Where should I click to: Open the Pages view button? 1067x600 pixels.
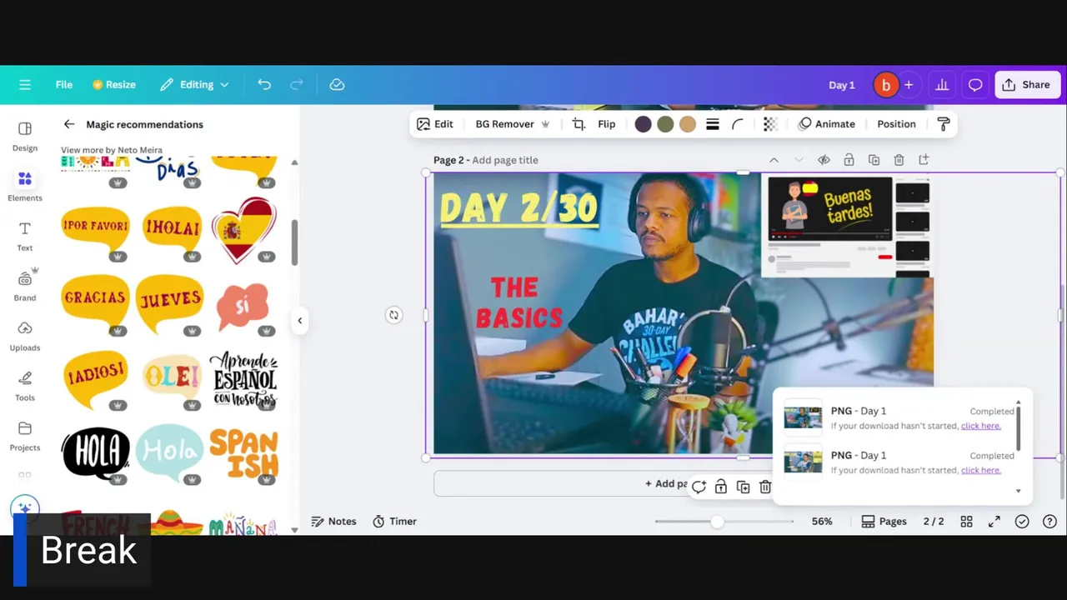[x=884, y=521]
